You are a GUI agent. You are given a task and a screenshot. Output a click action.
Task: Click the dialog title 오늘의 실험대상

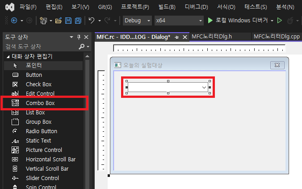pos(143,65)
